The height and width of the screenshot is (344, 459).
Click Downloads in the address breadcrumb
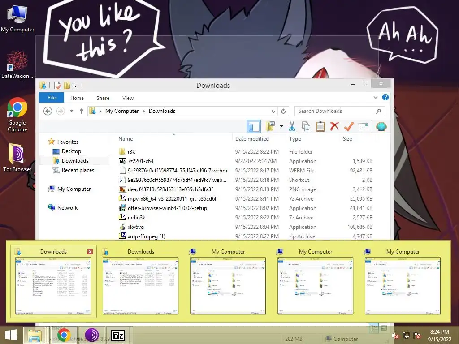pos(162,111)
